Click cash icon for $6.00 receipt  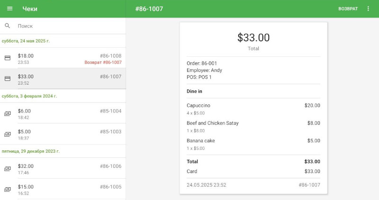click(8, 113)
